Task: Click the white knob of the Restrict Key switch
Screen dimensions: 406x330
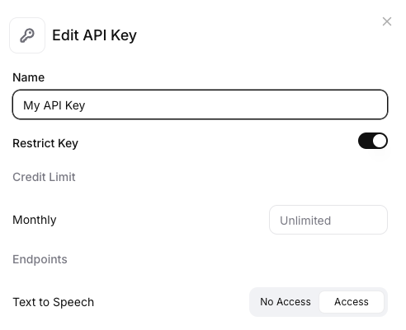Action: pos(380,141)
